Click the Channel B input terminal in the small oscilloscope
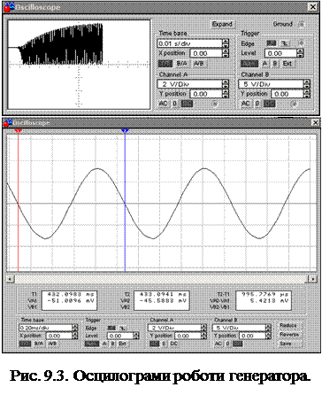The width and height of the screenshot is (322, 395). point(294,104)
